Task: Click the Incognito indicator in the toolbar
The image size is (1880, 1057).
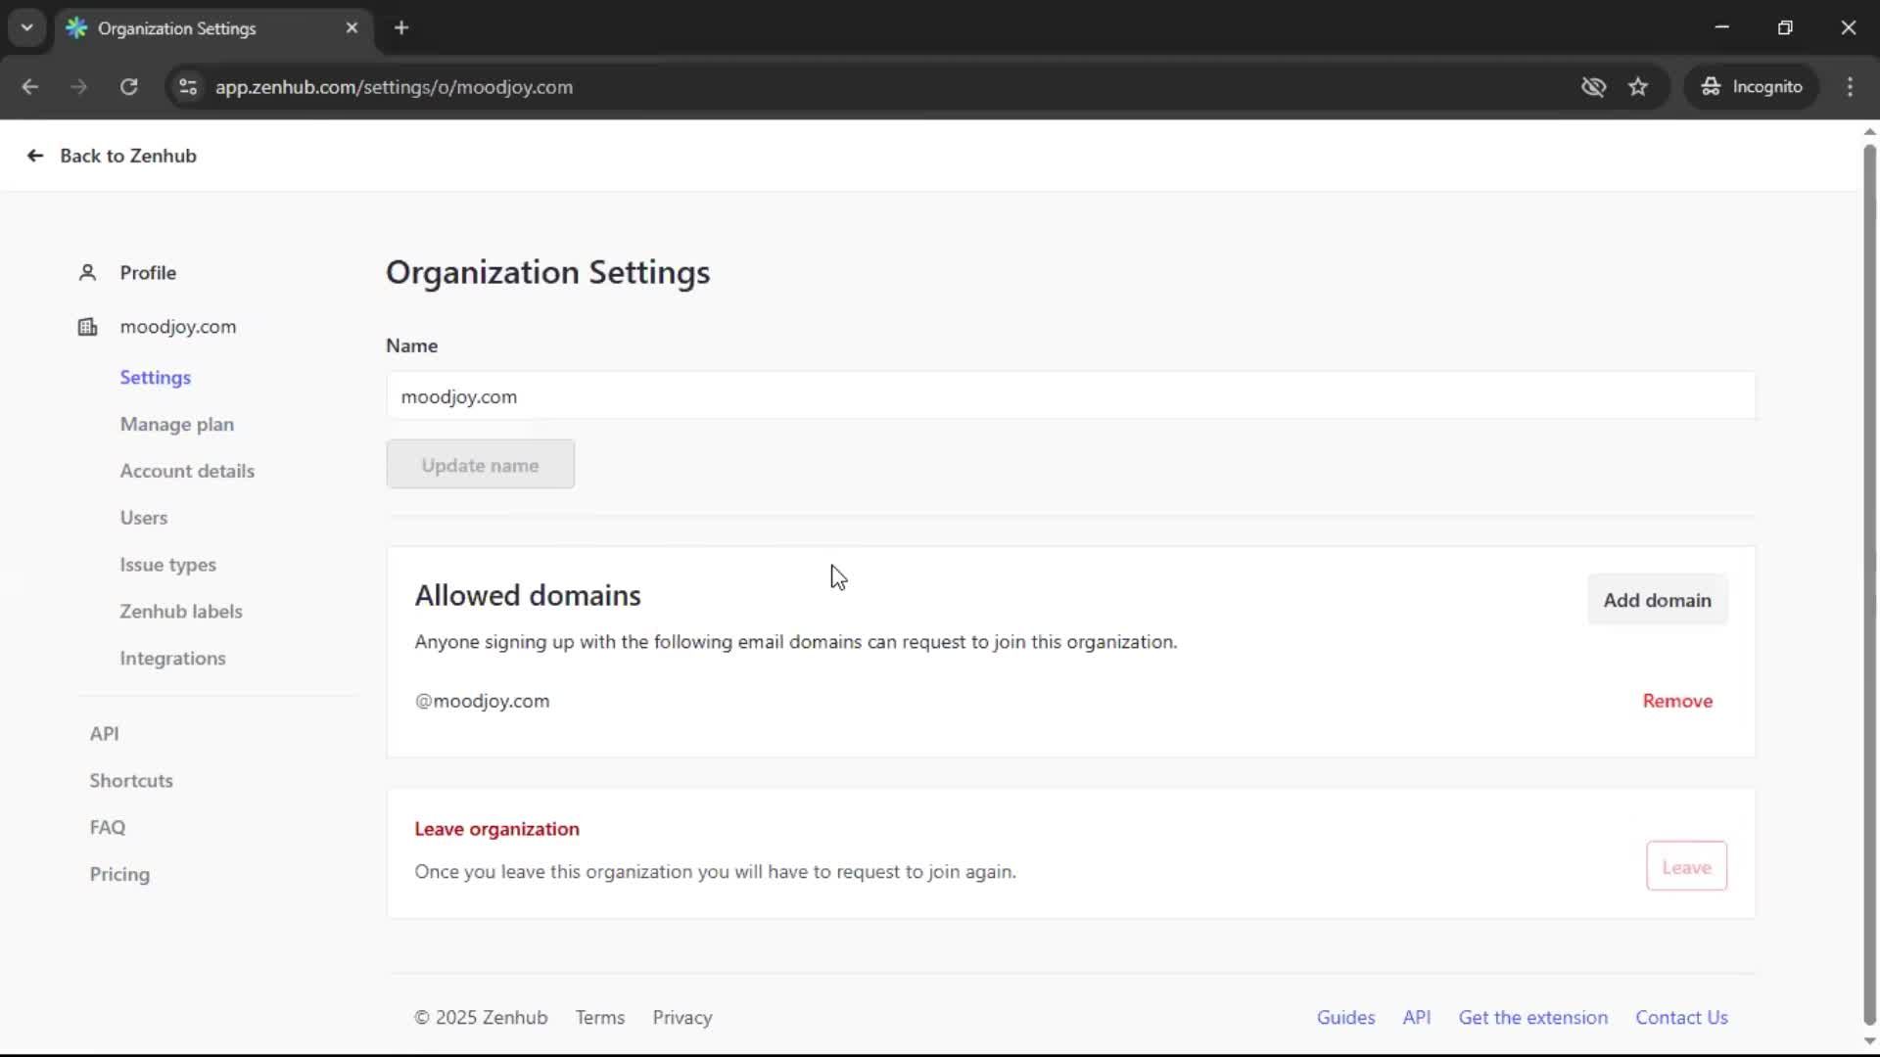Action: click(1752, 86)
